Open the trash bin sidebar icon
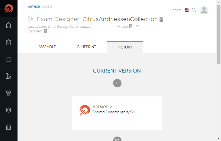 point(8,127)
